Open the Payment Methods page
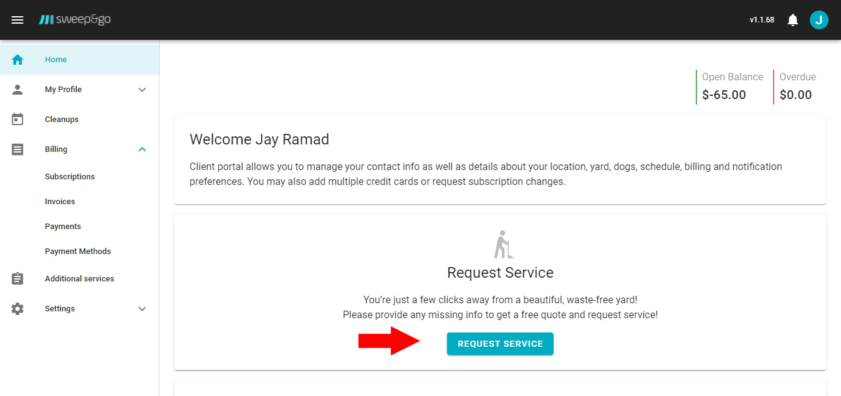 pos(78,251)
